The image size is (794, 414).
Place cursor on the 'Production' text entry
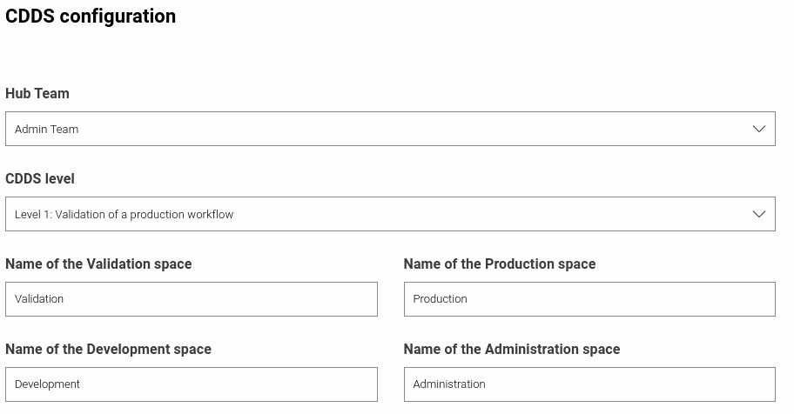[x=441, y=299]
